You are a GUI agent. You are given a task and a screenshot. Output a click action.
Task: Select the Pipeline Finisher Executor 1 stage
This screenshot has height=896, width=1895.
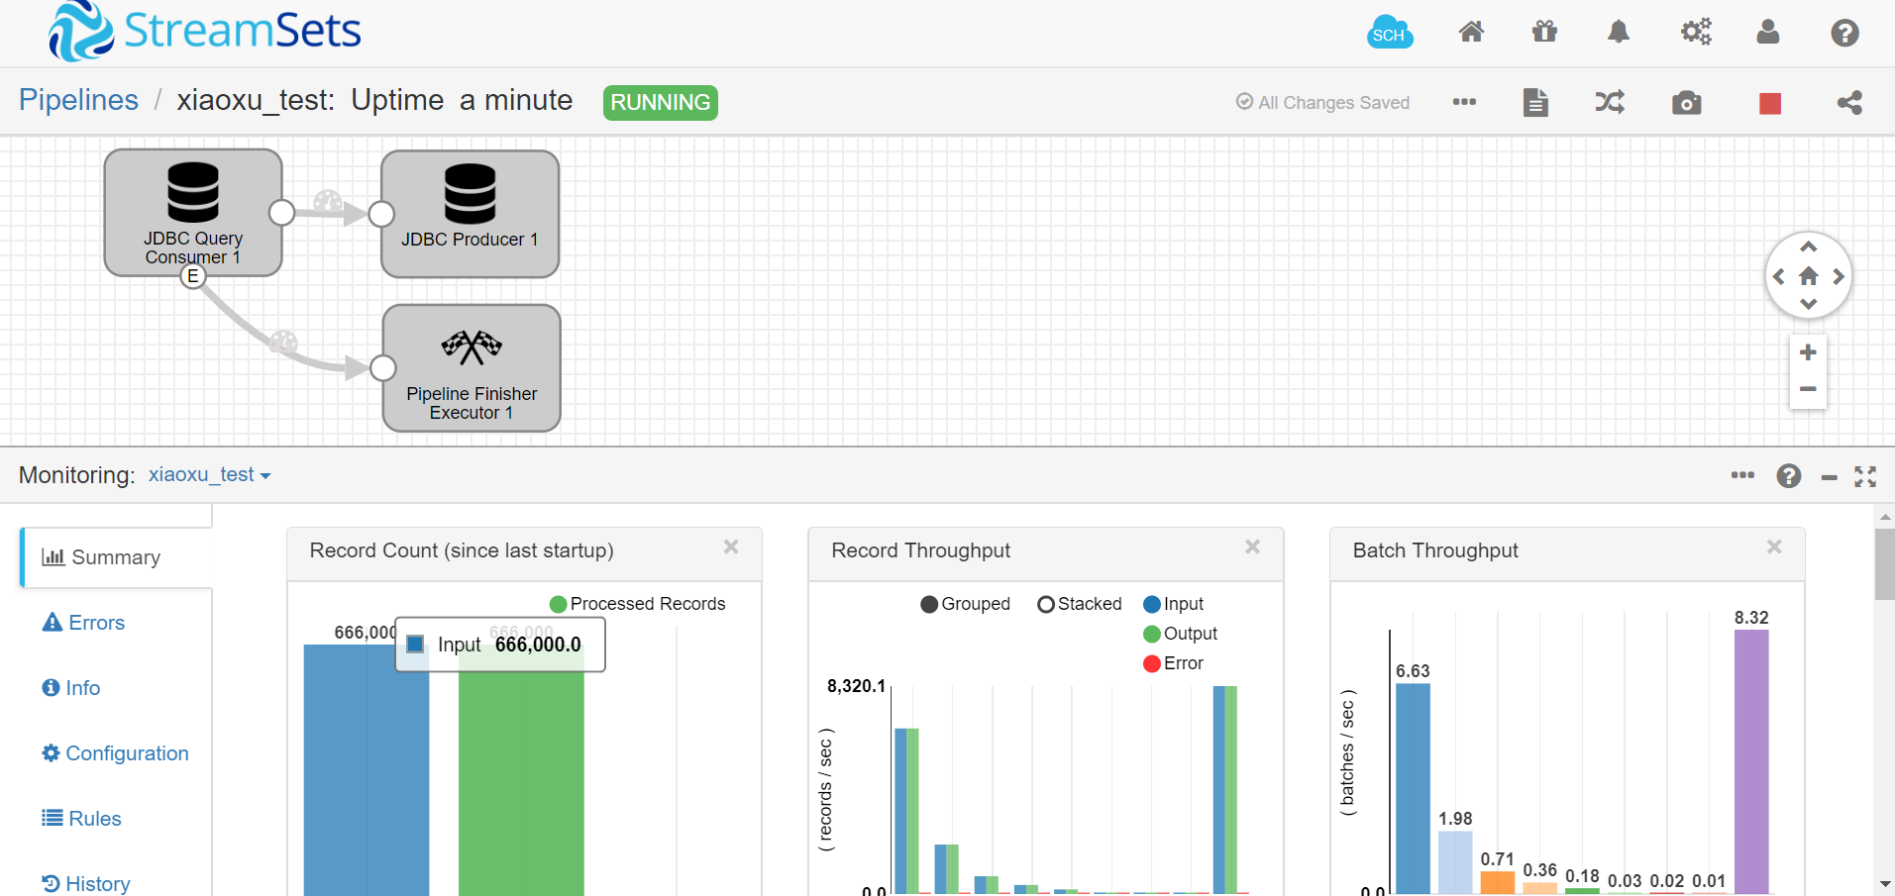pos(472,368)
